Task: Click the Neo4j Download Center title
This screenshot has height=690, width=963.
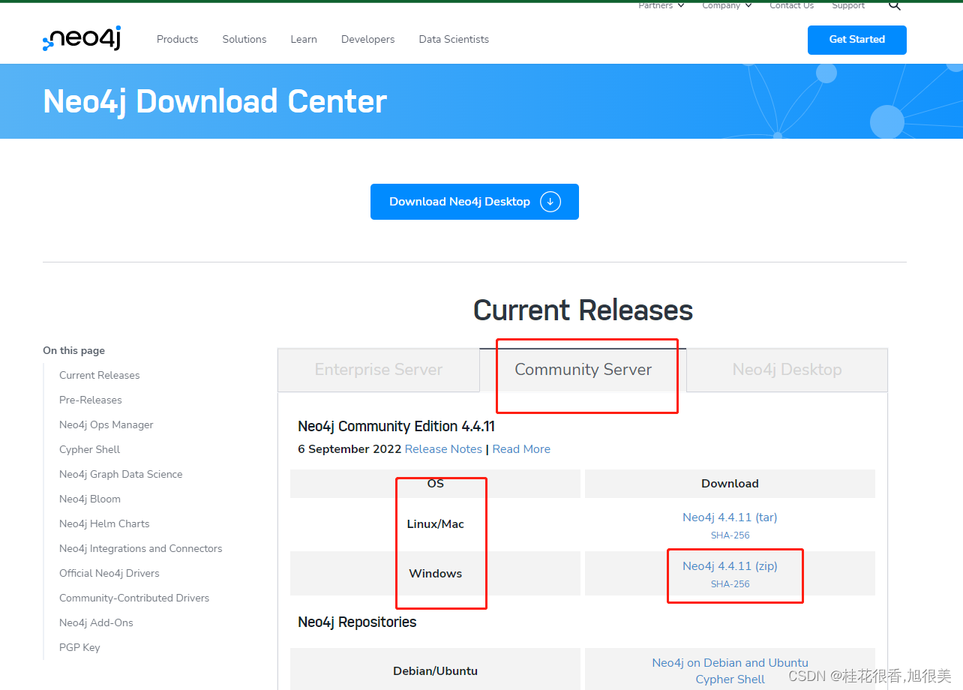Action: (x=215, y=101)
